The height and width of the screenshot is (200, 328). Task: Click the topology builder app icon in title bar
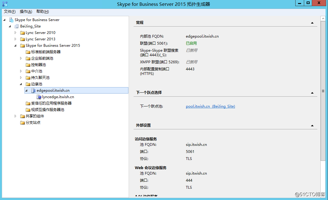[5, 4]
